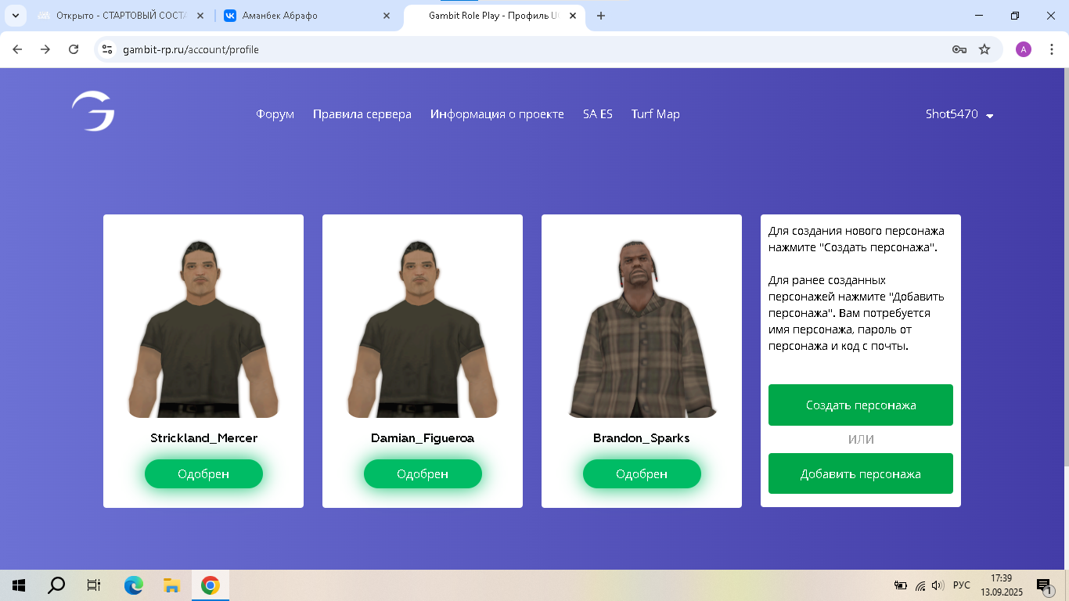
Task: Click the Создать персонажа button
Action: [x=861, y=405]
